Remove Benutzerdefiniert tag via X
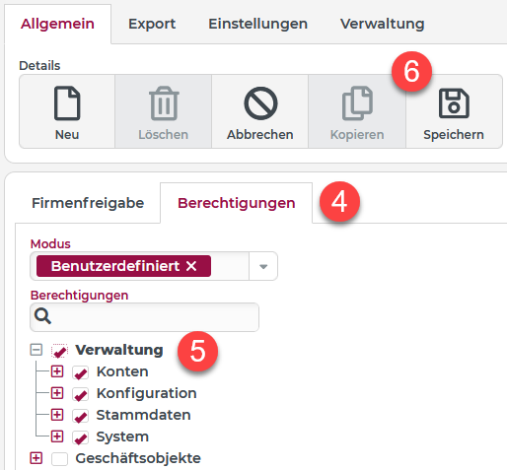This screenshot has width=507, height=470. (x=191, y=266)
